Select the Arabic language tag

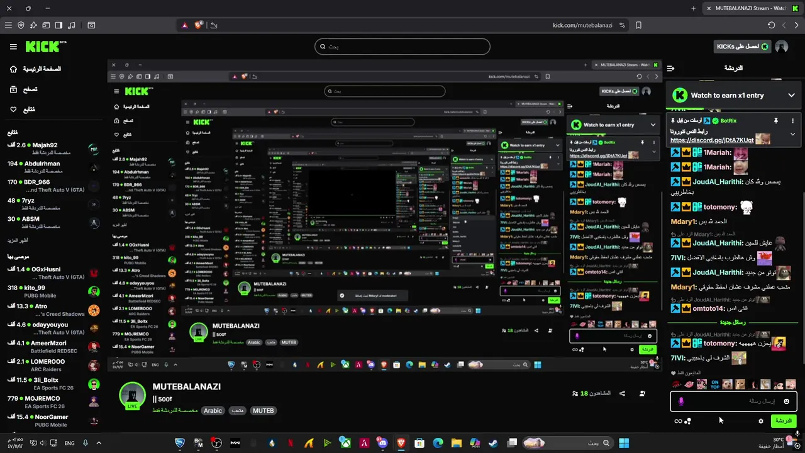pos(213,410)
